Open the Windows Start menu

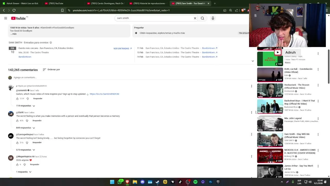pos(112,182)
